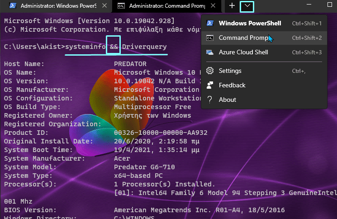Click cmd icon in second tab
The height and width of the screenshot is (219, 337).
tap(121, 6)
